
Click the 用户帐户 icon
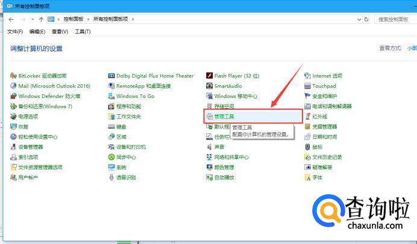point(13,177)
